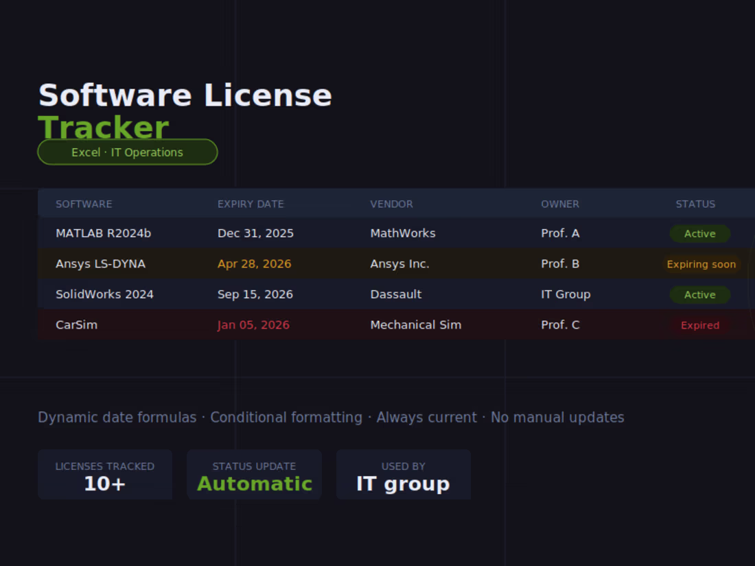This screenshot has height=566, width=755.
Task: Click the Ansys Inc. vendor cell
Action: click(399, 263)
